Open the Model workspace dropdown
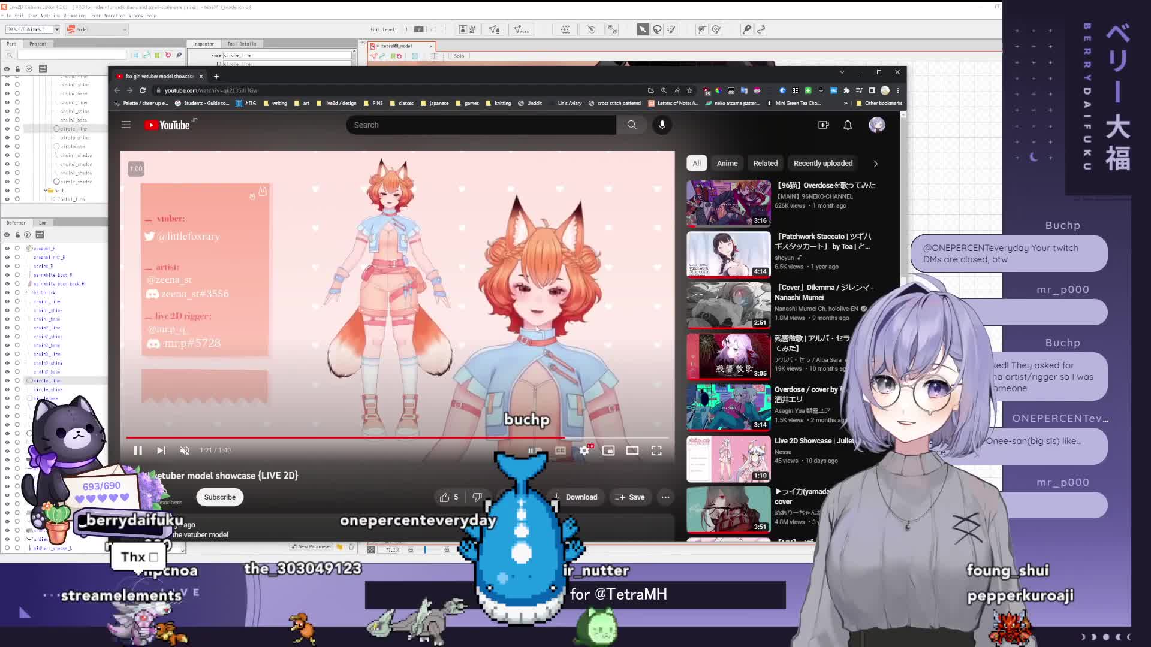This screenshot has height=647, width=1151. coord(97,29)
